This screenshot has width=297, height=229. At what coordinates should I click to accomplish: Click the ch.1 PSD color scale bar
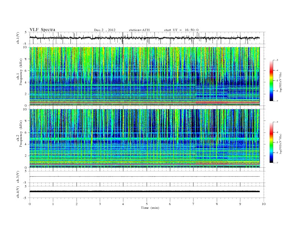[x=271, y=81]
